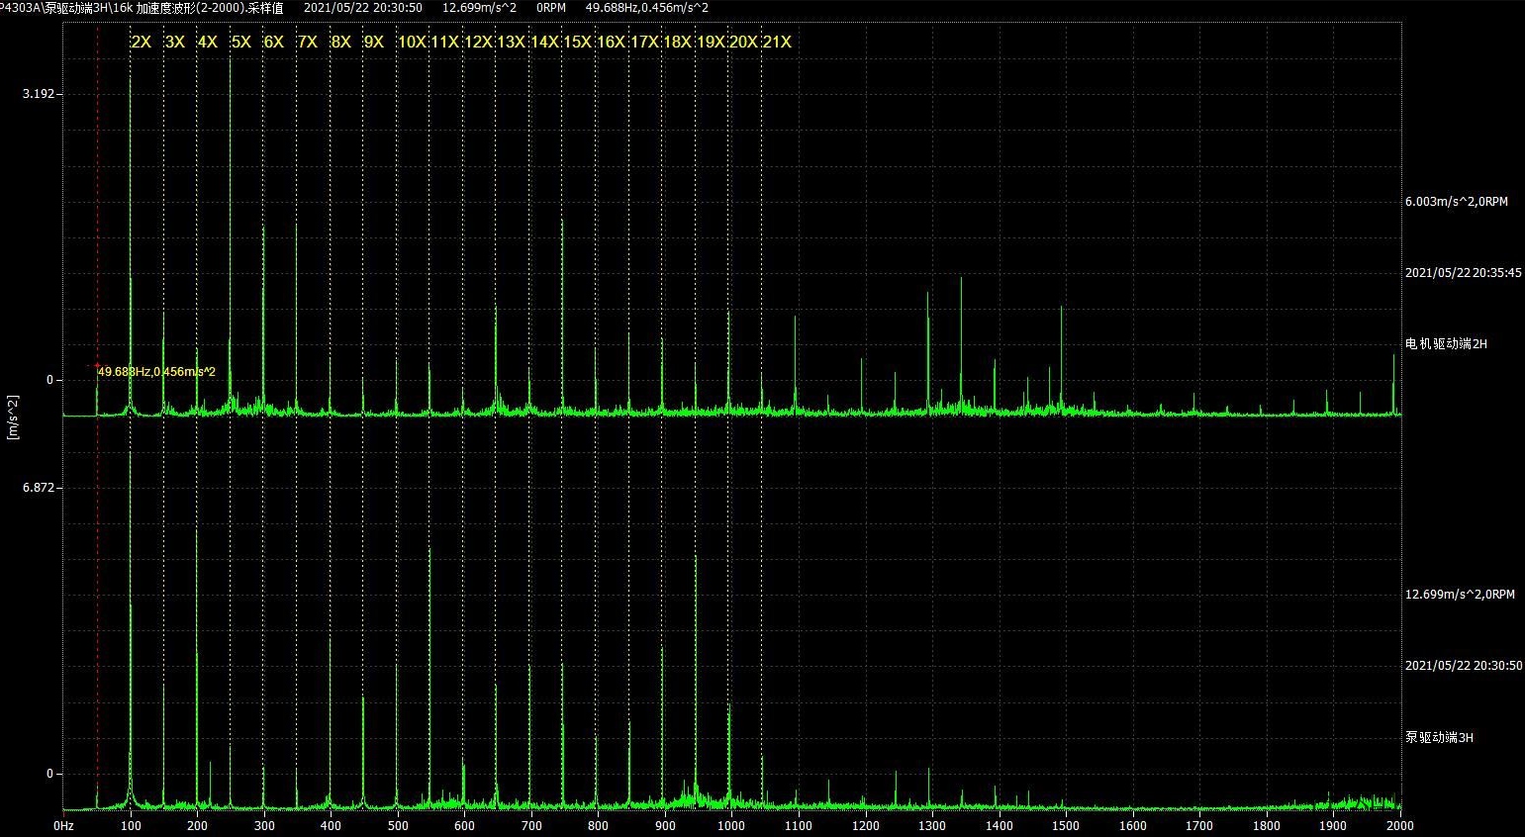Viewport: 1525px width, 837px height.
Task: Select the 电机驱动端2H channel label
Action: pyautogui.click(x=1446, y=344)
